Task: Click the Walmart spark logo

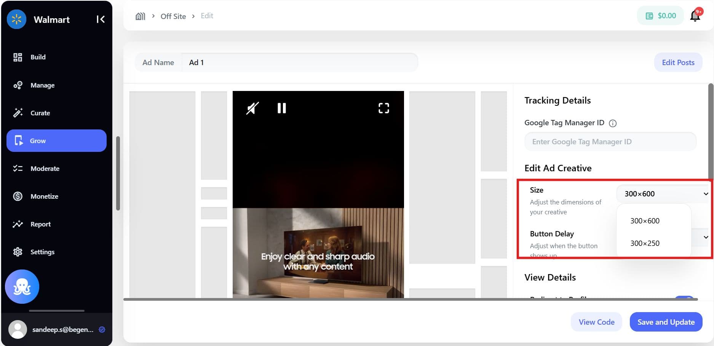Action: pyautogui.click(x=16, y=19)
